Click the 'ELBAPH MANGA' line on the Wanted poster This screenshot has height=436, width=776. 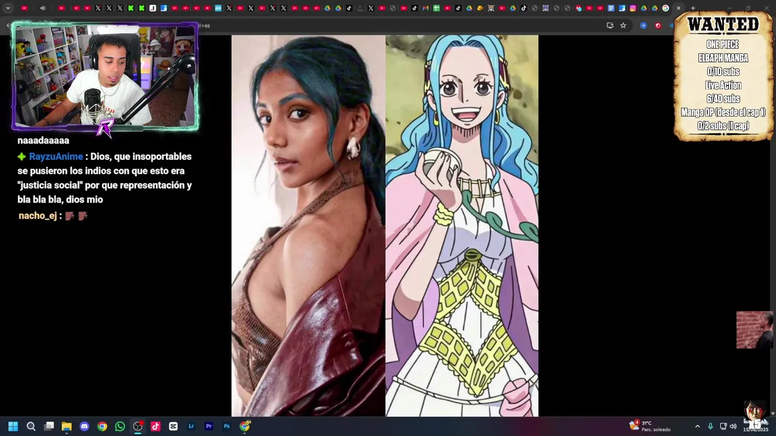tap(723, 58)
